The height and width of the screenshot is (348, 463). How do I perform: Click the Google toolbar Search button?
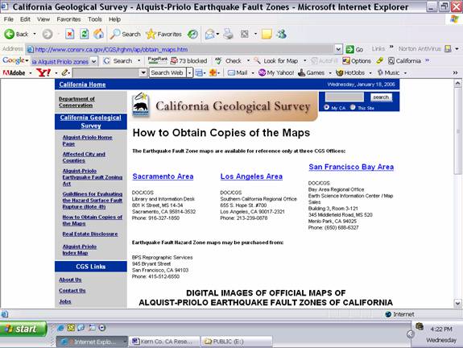pos(118,61)
